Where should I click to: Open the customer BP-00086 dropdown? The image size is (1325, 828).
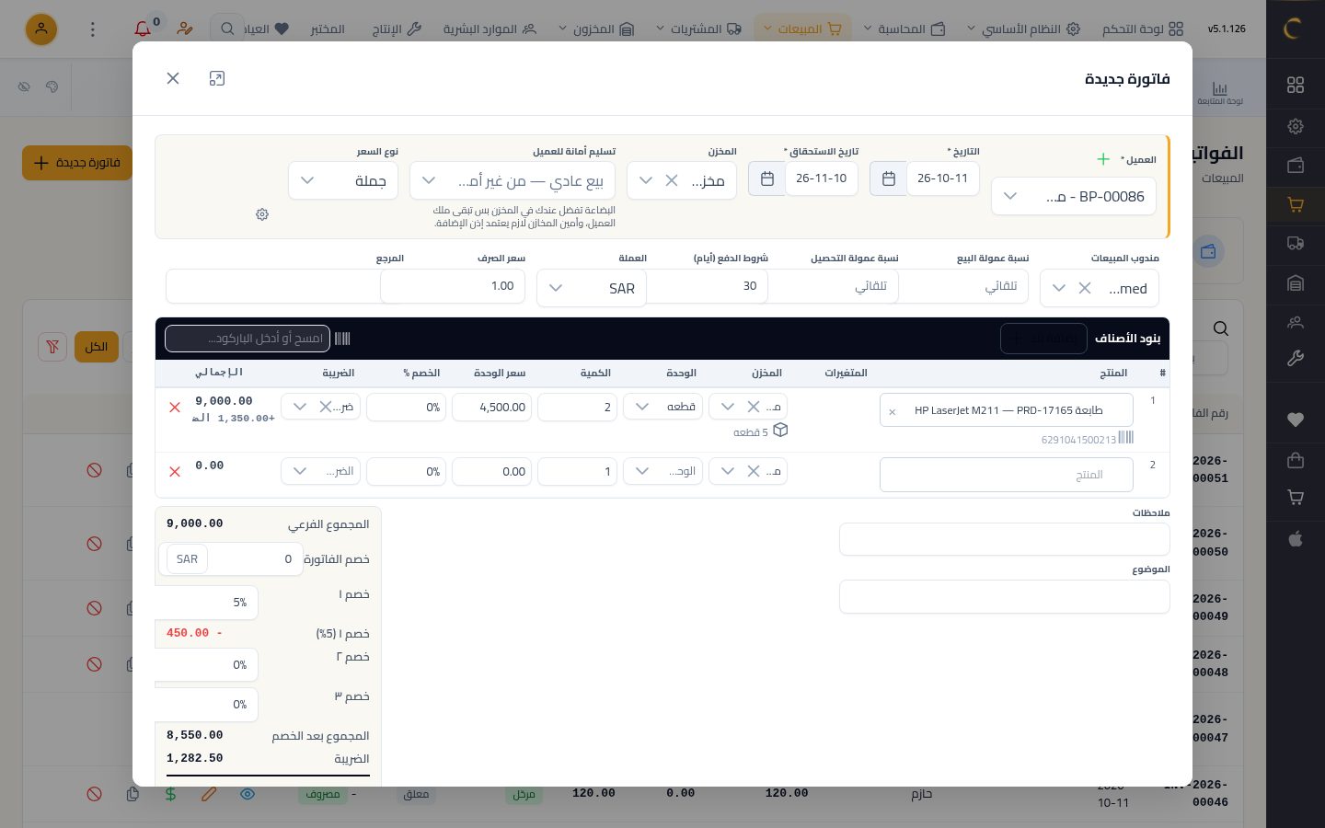(x=1074, y=196)
